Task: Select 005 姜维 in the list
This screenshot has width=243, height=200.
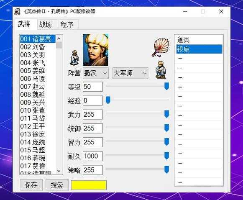Action: [x=38, y=71]
